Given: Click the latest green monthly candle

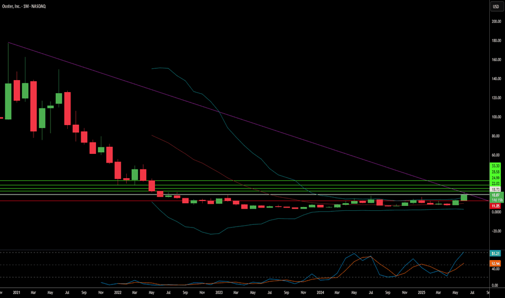Looking at the screenshot, I should (464, 197).
